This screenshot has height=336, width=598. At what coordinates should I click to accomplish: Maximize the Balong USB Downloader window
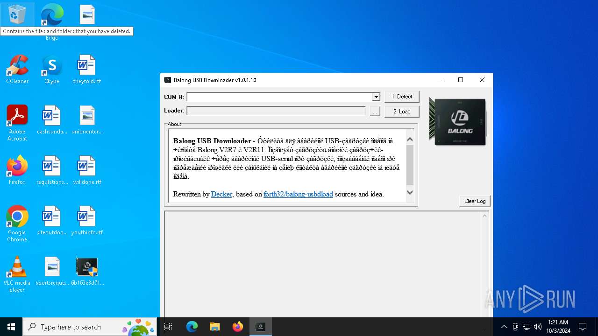[x=461, y=80]
